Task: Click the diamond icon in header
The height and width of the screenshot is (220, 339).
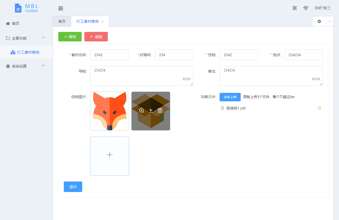Action: point(306,8)
